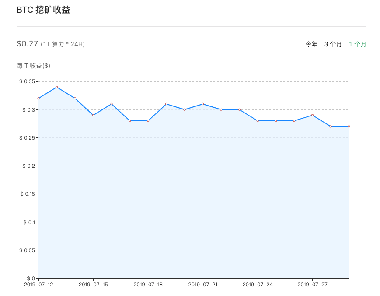Image resolution: width=380 pixels, height=296 pixels.
Task: Click the $ 0 y-axis label
Action: click(x=31, y=278)
